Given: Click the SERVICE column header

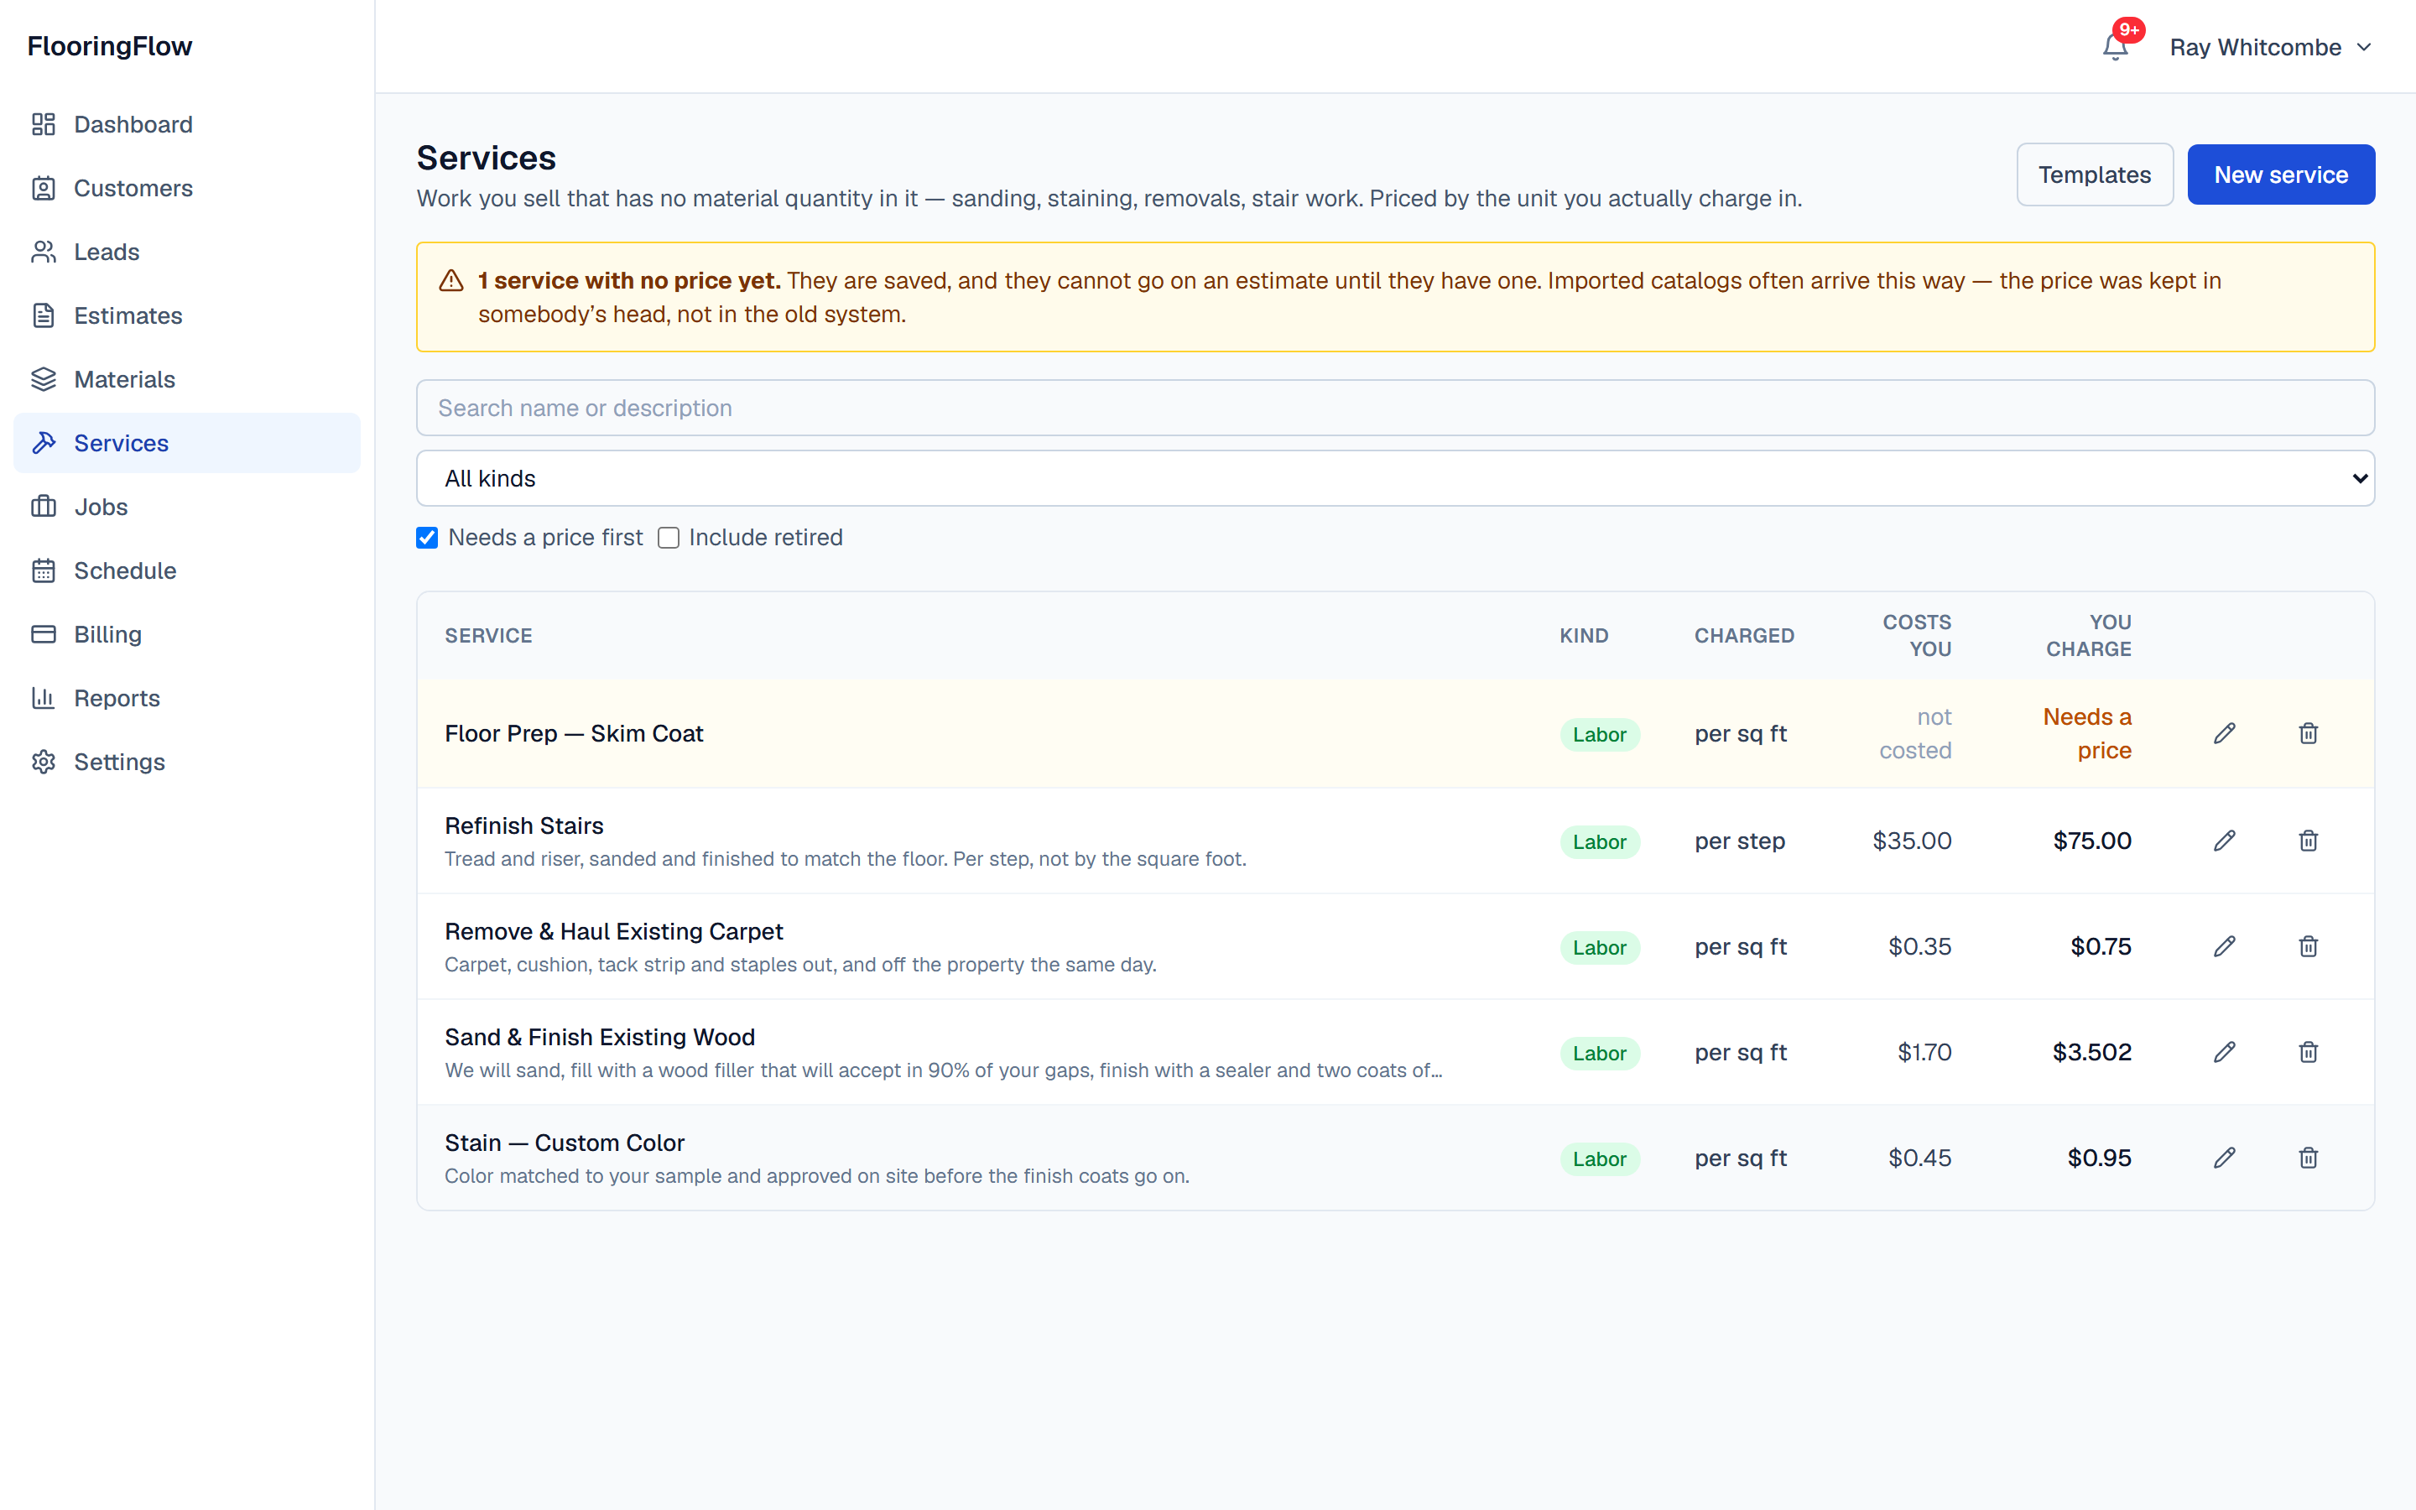Looking at the screenshot, I should [488, 635].
